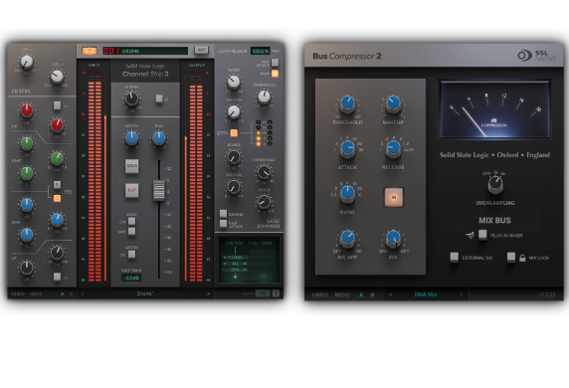Click the compressor RATIO knob in Channel Strip
Screen dimensions: 569x388
click(234, 83)
